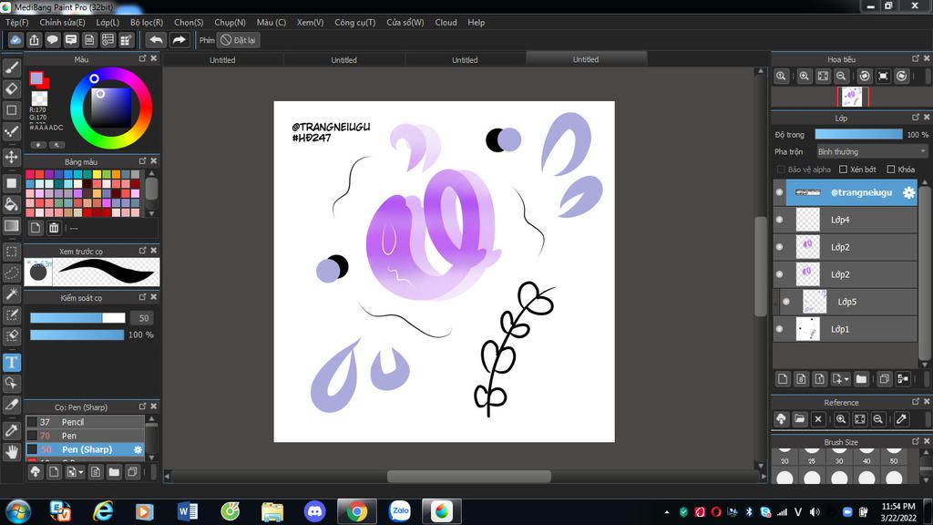
Task: Click the Đặt lại button
Action: (x=238, y=40)
